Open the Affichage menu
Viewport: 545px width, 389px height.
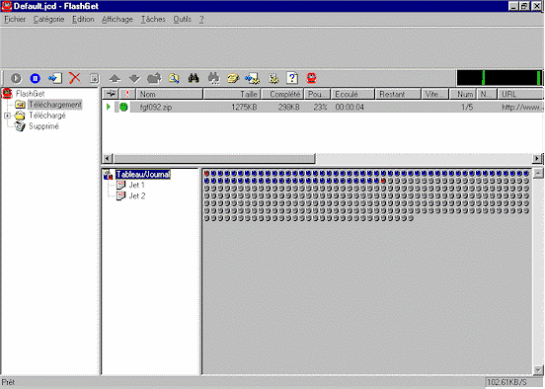click(x=117, y=19)
